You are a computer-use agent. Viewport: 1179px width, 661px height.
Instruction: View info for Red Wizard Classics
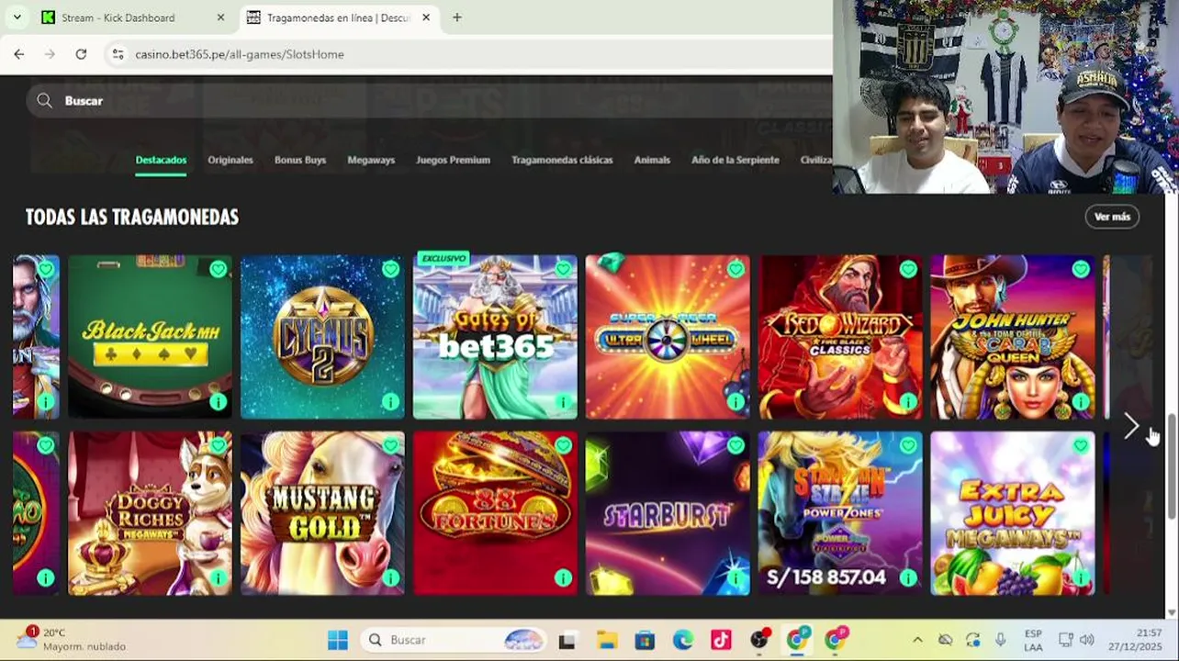908,402
